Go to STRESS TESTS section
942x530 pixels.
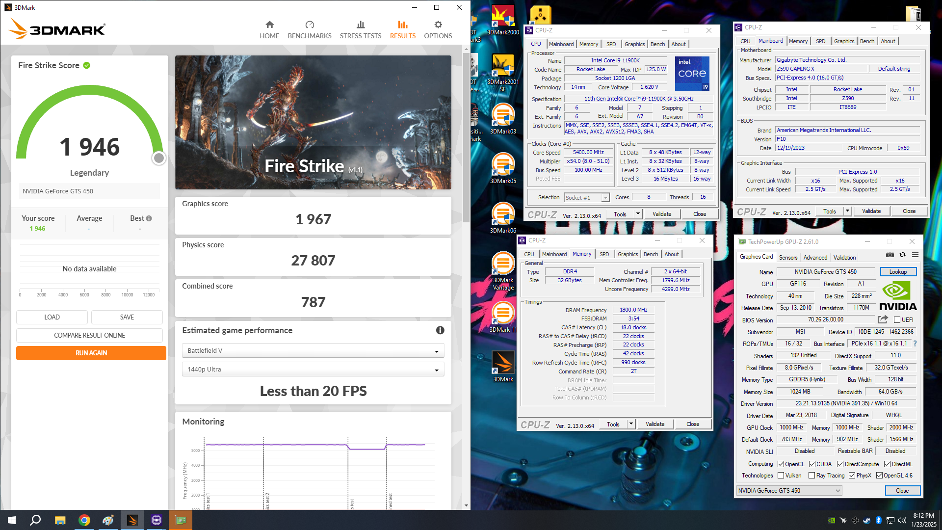click(361, 30)
